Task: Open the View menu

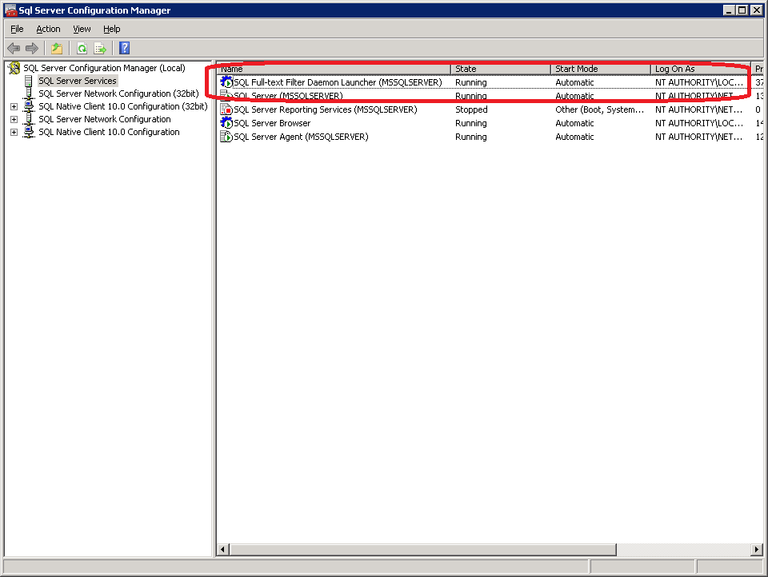Action: click(82, 29)
